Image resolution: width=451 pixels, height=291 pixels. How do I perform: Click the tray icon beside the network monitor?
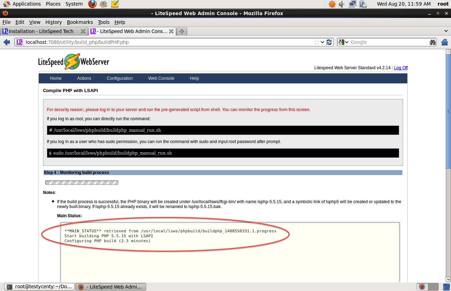tap(363, 4)
